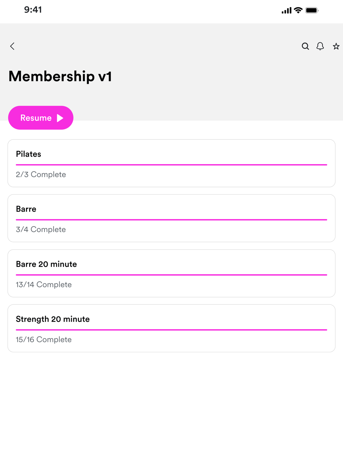Viewport: 343px width, 458px height.
Task: Tap the 2/3 Complete status text
Action: pyautogui.click(x=41, y=174)
